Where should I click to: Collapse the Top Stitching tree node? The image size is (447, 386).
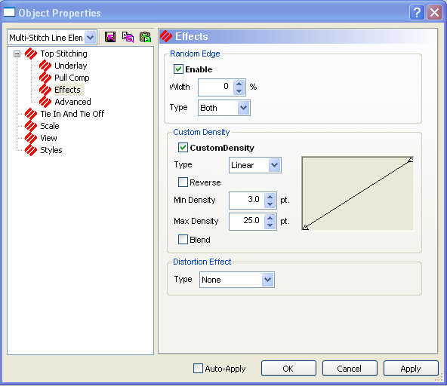pos(17,54)
